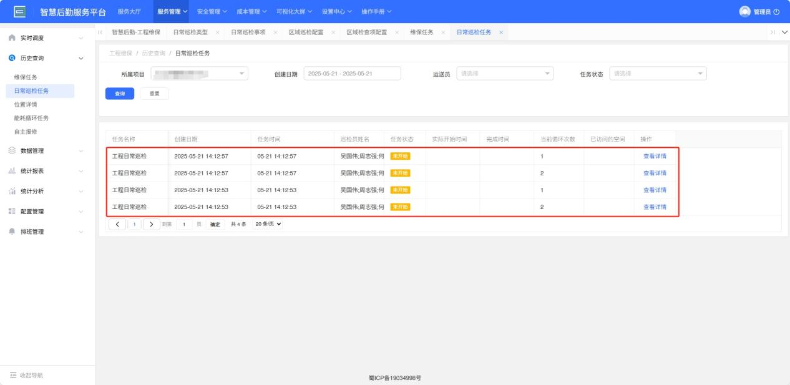Screen dimensions: 790x385
Task: Close the 日常巡检事项 tab
Action: (x=276, y=32)
